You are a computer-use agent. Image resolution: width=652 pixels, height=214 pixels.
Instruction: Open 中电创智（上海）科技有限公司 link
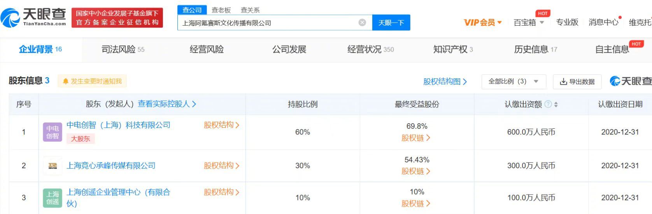(x=118, y=125)
